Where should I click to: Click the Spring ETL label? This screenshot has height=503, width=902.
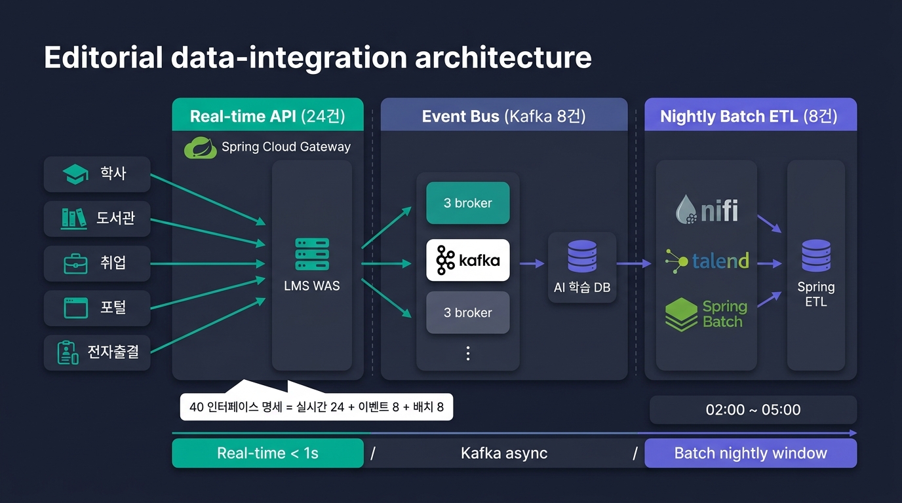pyautogui.click(x=816, y=294)
